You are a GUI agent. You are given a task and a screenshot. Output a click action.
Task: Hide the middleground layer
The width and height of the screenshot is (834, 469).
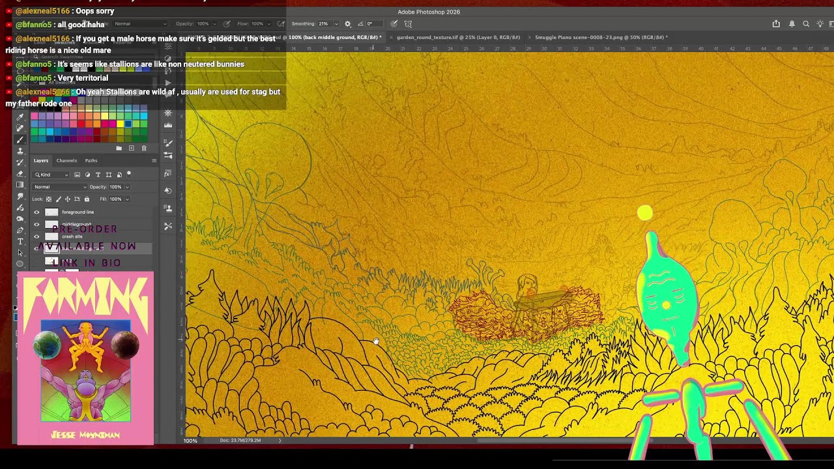point(36,224)
